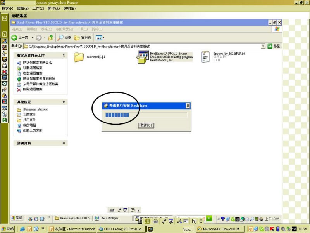Open the 搜尋 search pane
310x233 pixels.
(64, 37)
